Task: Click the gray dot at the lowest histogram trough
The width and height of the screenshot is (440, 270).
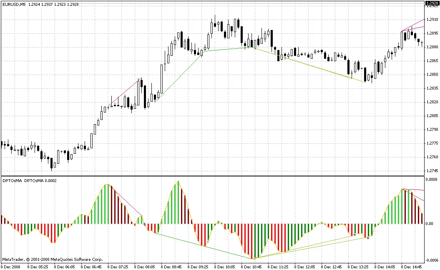Action: pos(254,259)
